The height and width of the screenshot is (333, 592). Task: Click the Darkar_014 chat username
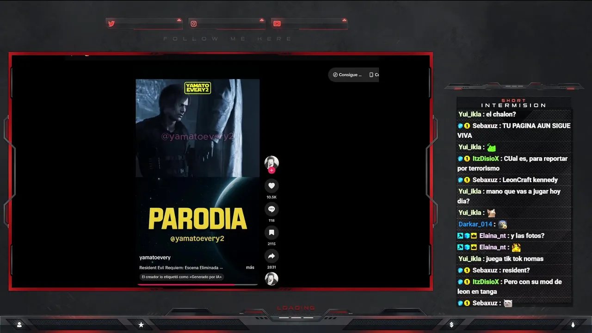pos(475,224)
